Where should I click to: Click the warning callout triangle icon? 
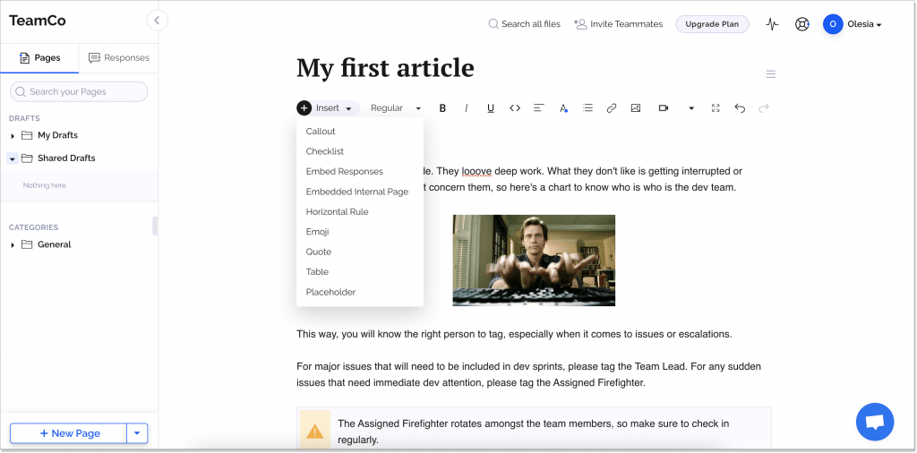[314, 432]
